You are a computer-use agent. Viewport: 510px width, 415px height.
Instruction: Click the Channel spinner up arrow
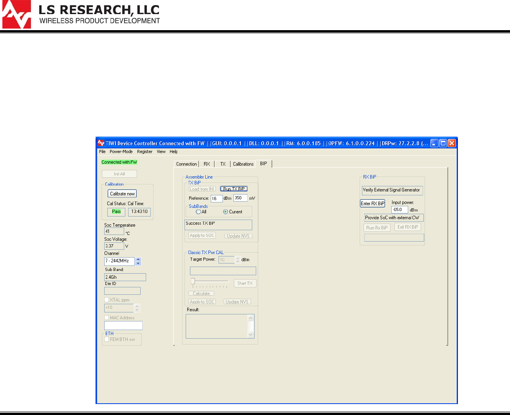click(x=138, y=259)
